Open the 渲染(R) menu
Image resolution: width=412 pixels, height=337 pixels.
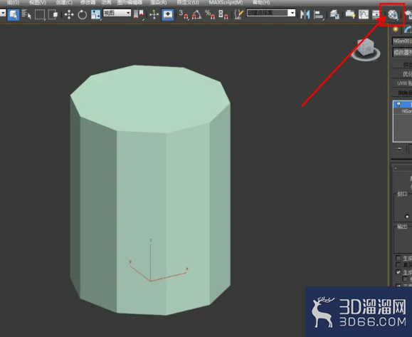(x=159, y=3)
